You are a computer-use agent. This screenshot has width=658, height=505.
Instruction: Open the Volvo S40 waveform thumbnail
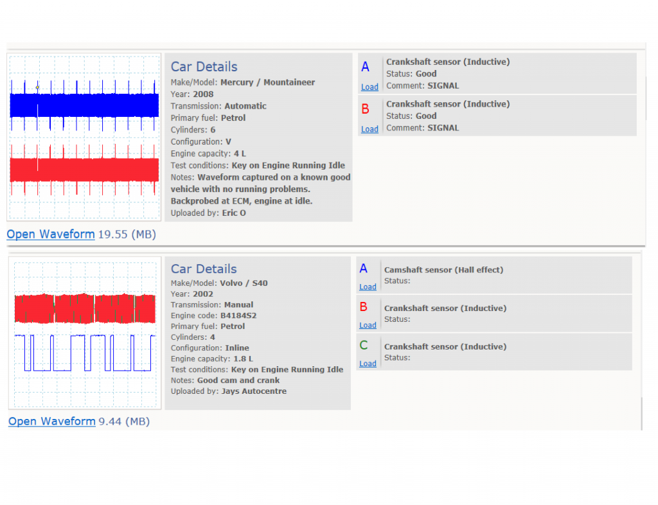pyautogui.click(x=84, y=333)
